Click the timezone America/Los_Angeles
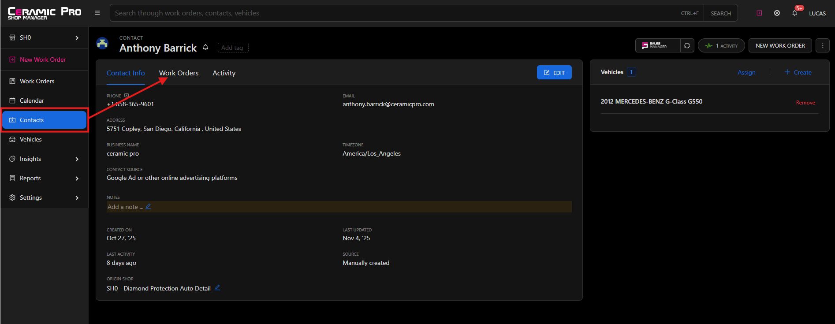Viewport: 835px width, 324px height. pos(372,153)
